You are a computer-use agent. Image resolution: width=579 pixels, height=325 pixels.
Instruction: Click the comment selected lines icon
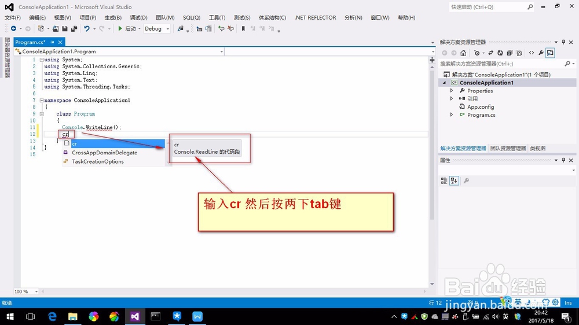tap(221, 28)
